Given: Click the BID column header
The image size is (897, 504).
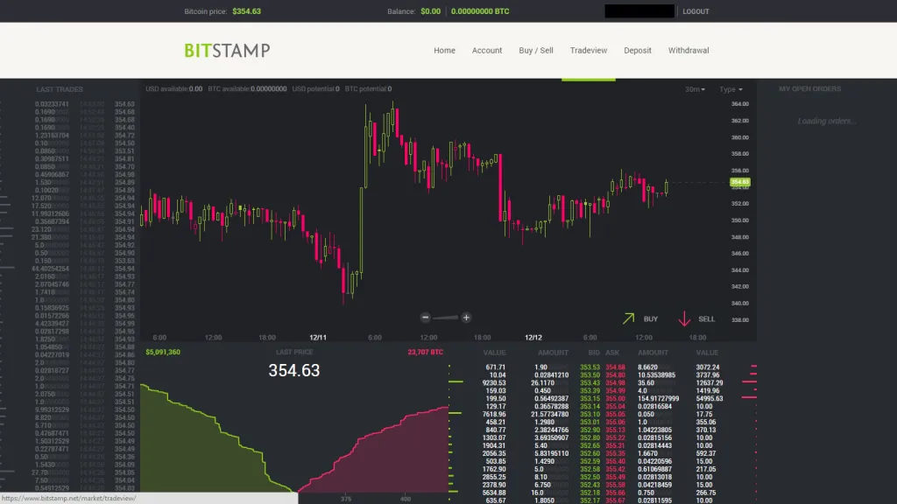Looking at the screenshot, I should tap(594, 353).
